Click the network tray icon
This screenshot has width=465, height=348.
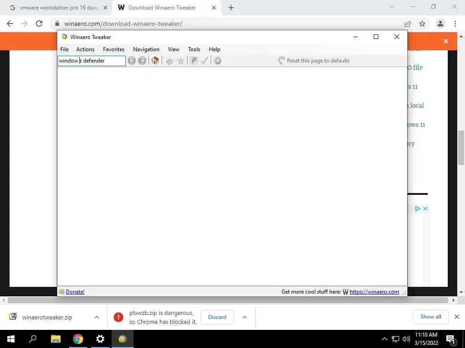[x=396, y=339]
